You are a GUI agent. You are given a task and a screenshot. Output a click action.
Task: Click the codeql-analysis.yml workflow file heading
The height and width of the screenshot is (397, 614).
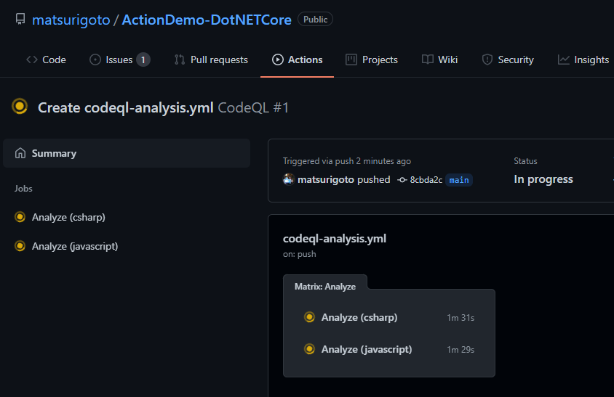pyautogui.click(x=335, y=239)
